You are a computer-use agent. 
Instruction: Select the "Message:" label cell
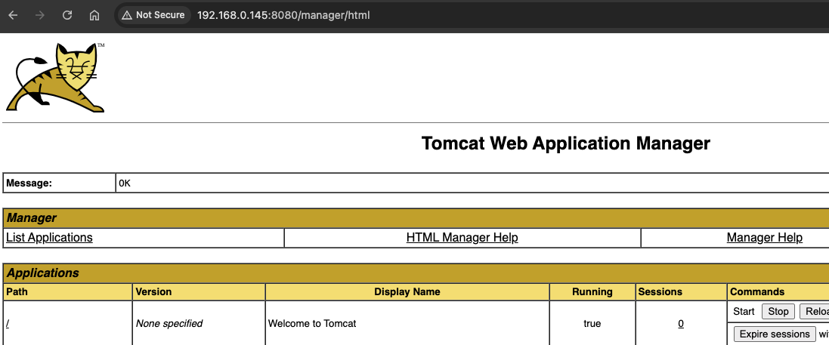pos(59,183)
